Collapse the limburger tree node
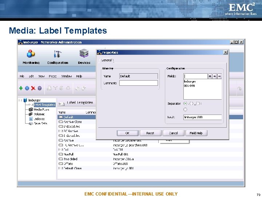Image resolution: width=262 pixels, height=197 pixels. tap(20, 100)
